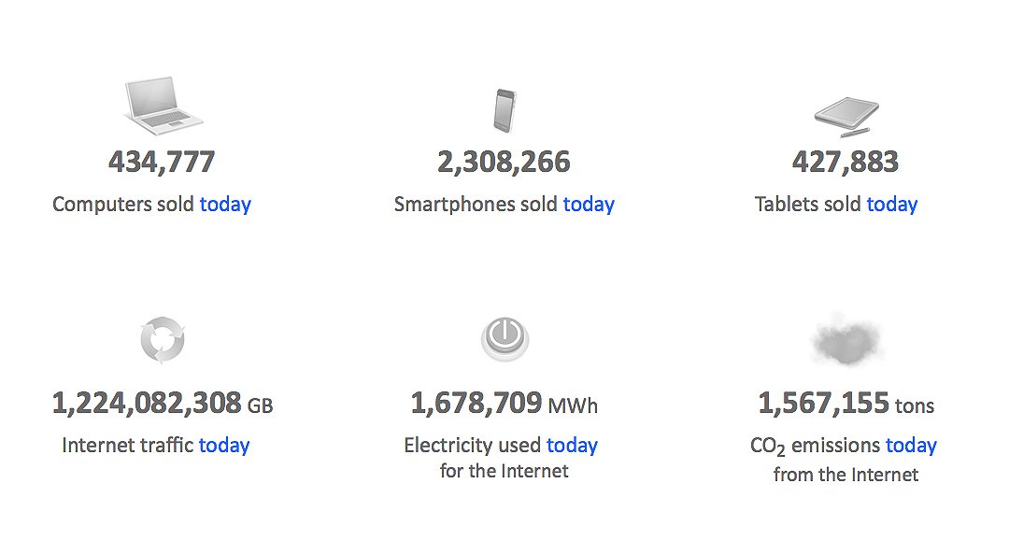Select the 427,883 tablets counter
Viewport: 1009px width, 554px height.
pos(846,163)
